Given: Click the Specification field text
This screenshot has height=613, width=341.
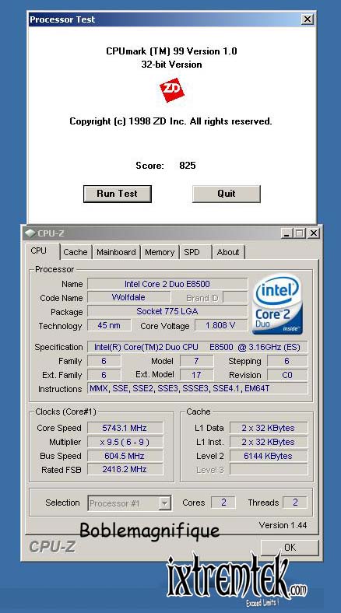Looking at the screenshot, I should (197, 347).
